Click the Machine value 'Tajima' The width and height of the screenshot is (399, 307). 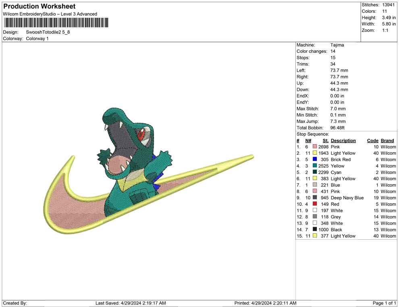(337, 45)
